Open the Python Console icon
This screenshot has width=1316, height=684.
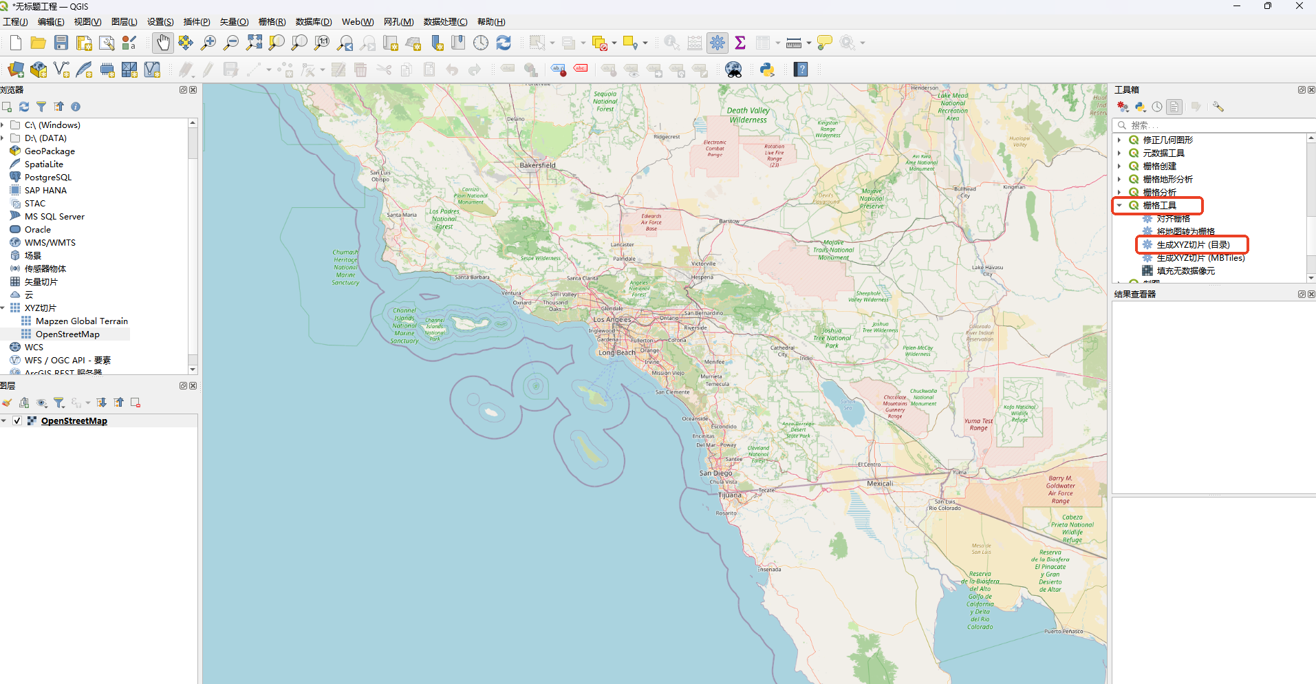point(767,70)
